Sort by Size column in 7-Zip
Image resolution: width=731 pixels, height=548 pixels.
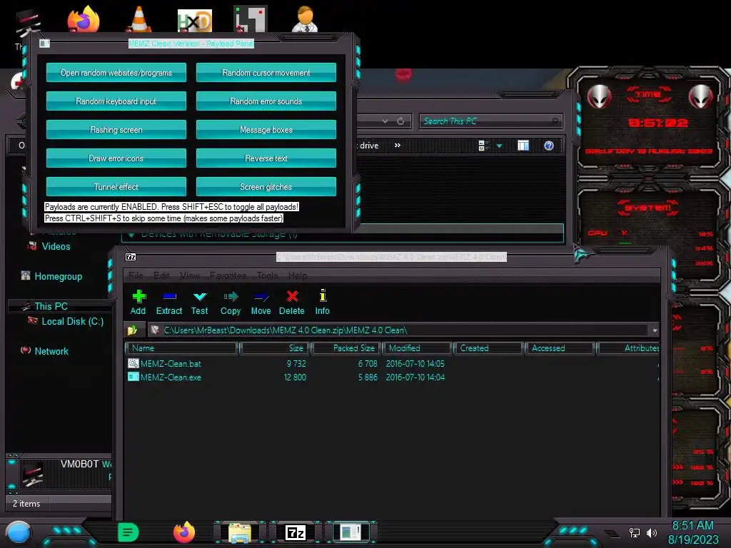(275, 348)
